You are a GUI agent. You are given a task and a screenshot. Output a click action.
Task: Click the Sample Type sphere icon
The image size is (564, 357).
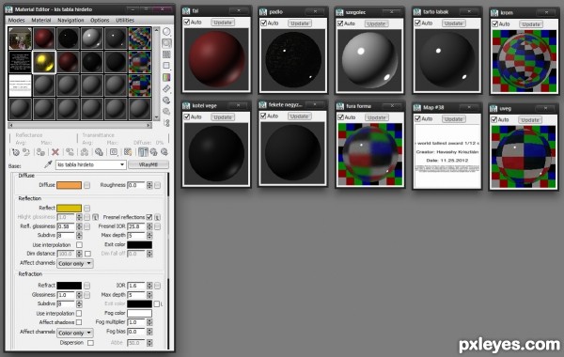pos(166,32)
